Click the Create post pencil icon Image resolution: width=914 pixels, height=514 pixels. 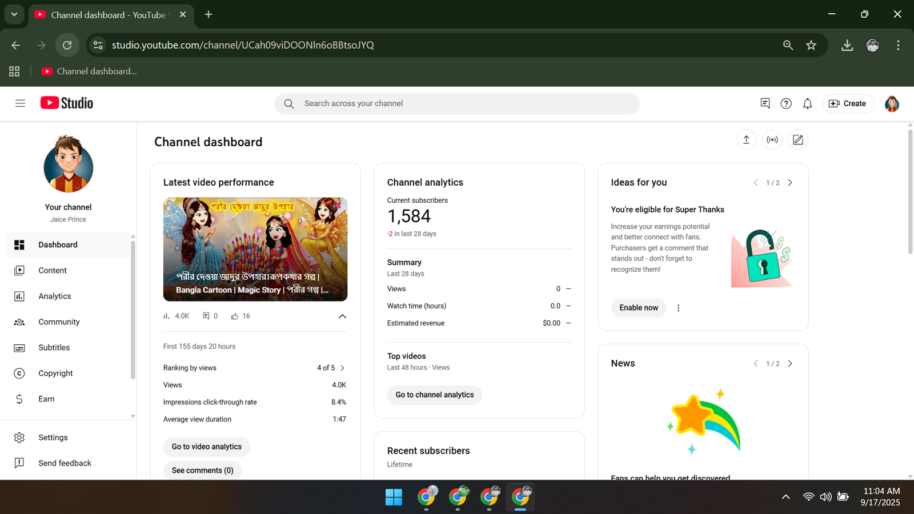pyautogui.click(x=798, y=140)
